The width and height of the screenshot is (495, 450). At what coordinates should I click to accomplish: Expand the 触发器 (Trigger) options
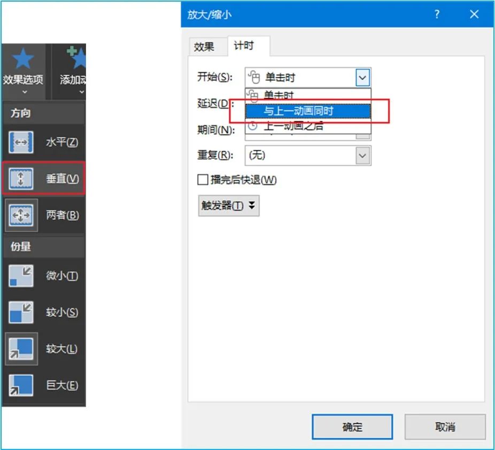pos(228,206)
